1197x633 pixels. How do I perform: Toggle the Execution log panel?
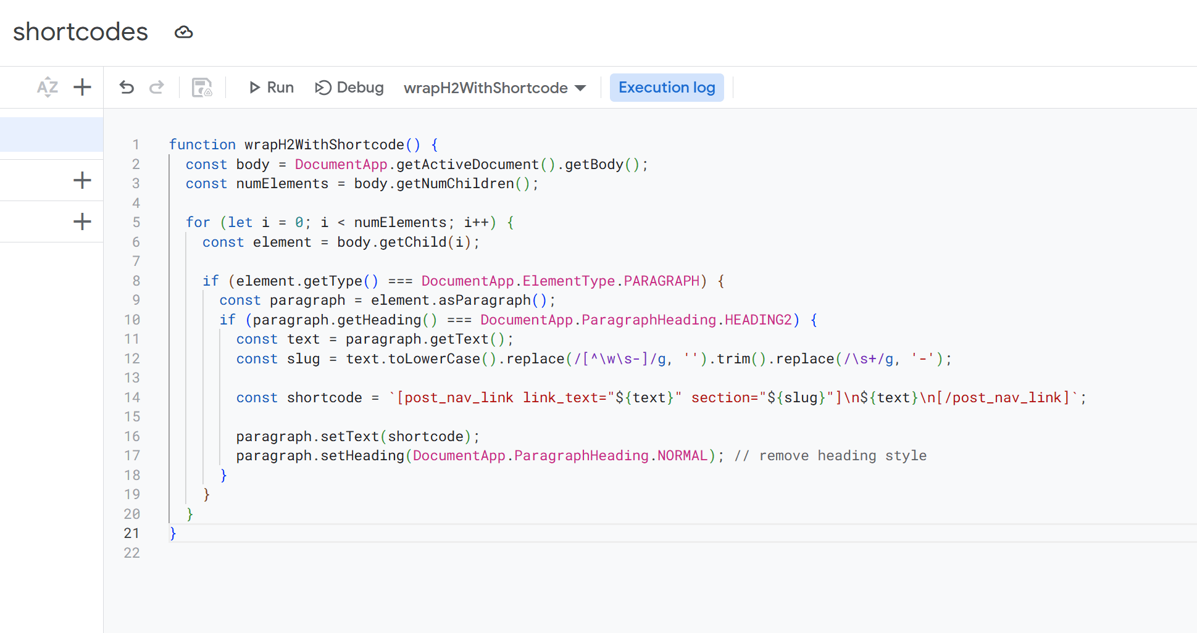tap(666, 88)
